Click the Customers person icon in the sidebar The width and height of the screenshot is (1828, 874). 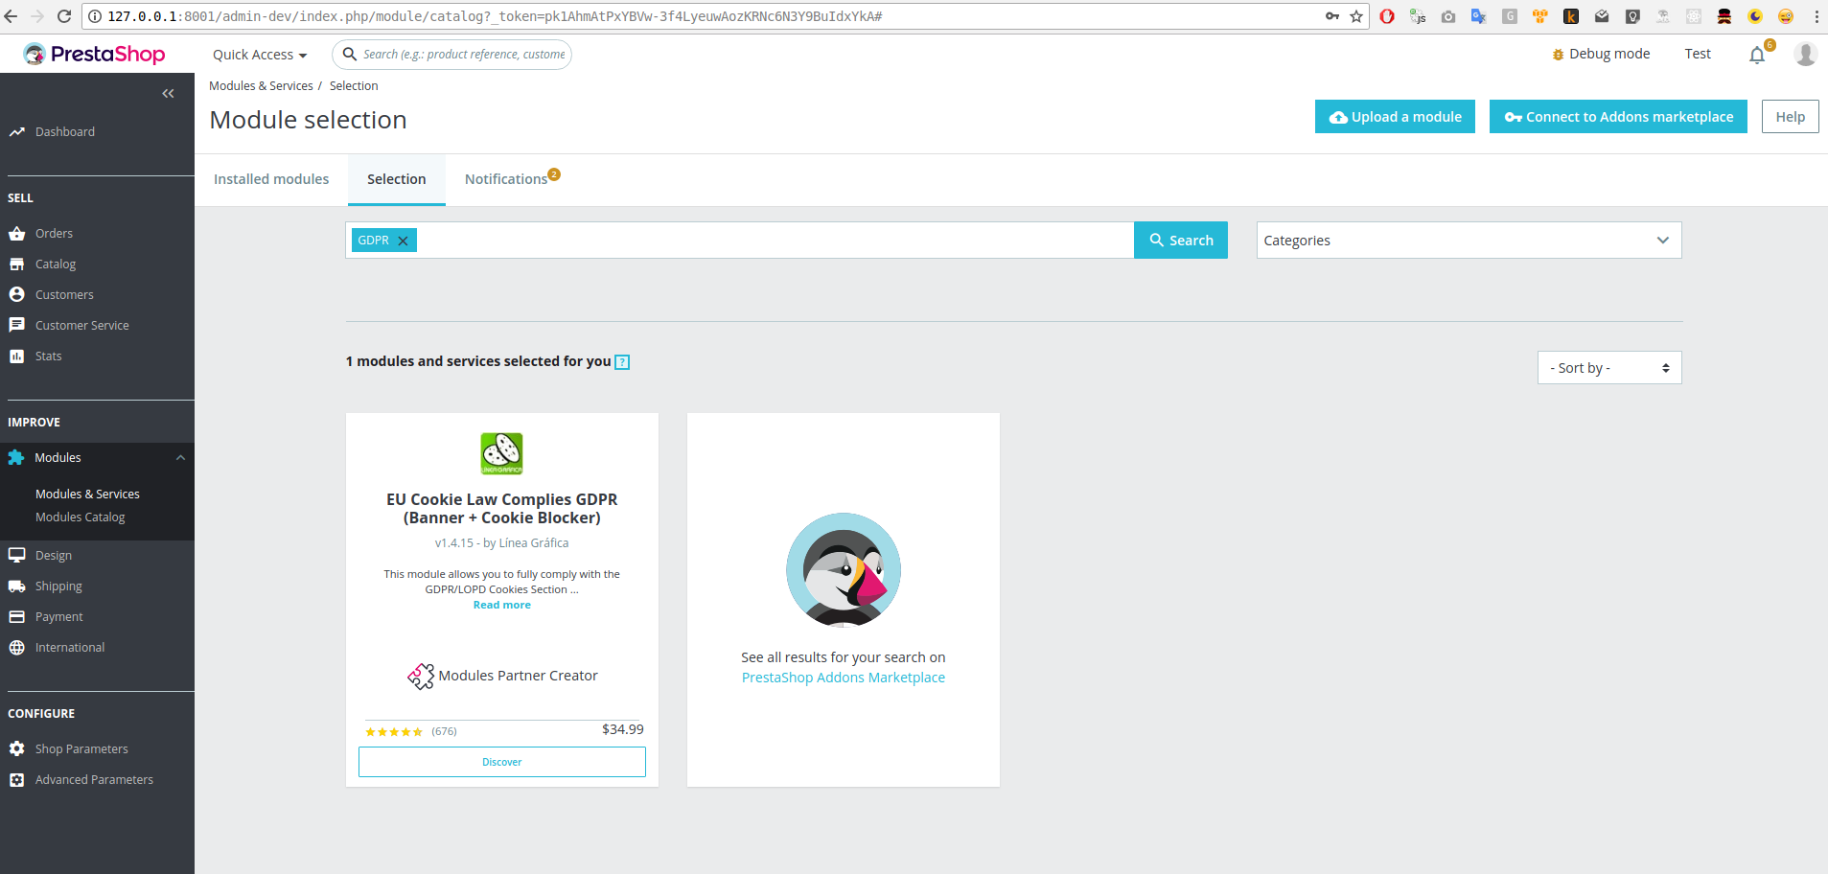tap(16, 295)
